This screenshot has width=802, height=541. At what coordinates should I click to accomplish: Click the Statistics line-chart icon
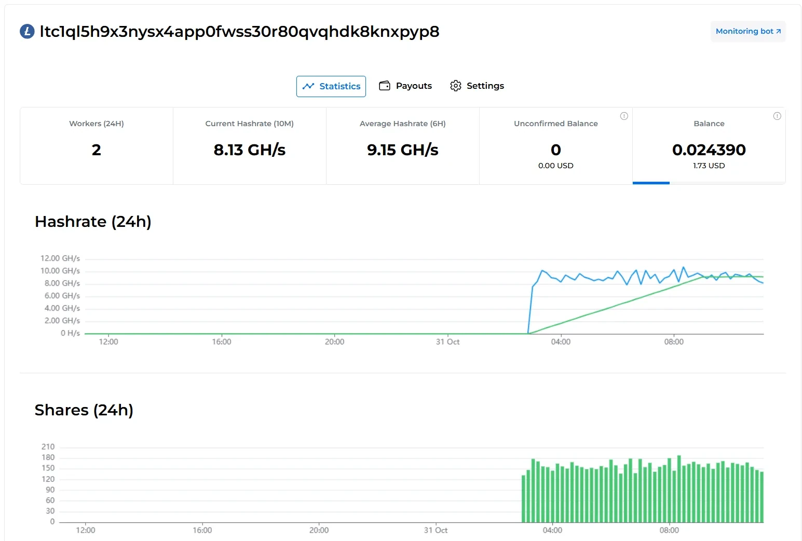pos(308,86)
